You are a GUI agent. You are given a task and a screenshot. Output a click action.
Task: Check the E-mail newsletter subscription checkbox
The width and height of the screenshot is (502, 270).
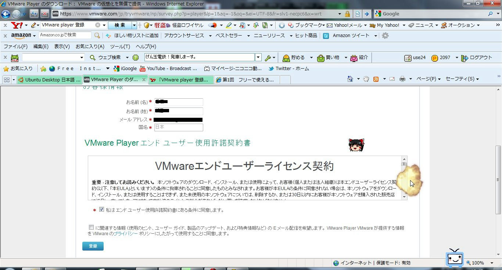click(91, 227)
